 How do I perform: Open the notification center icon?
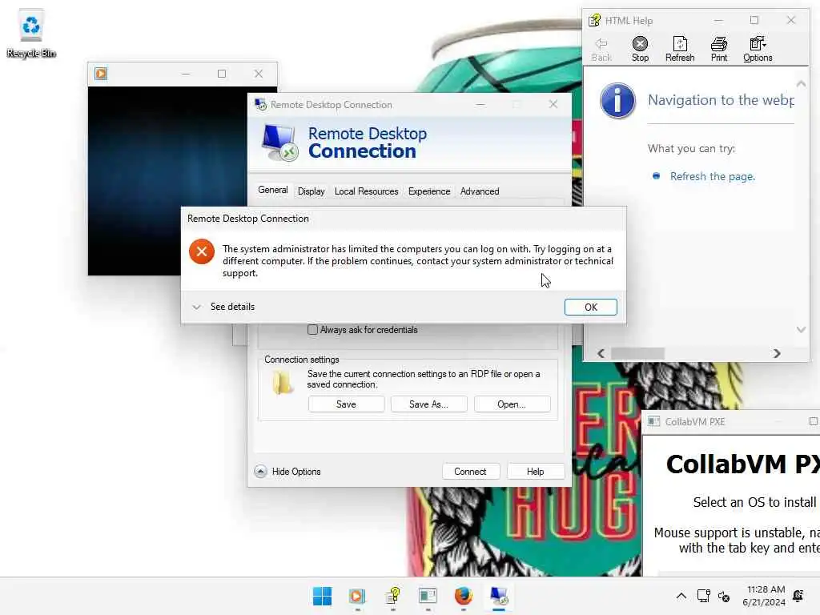tap(798, 596)
